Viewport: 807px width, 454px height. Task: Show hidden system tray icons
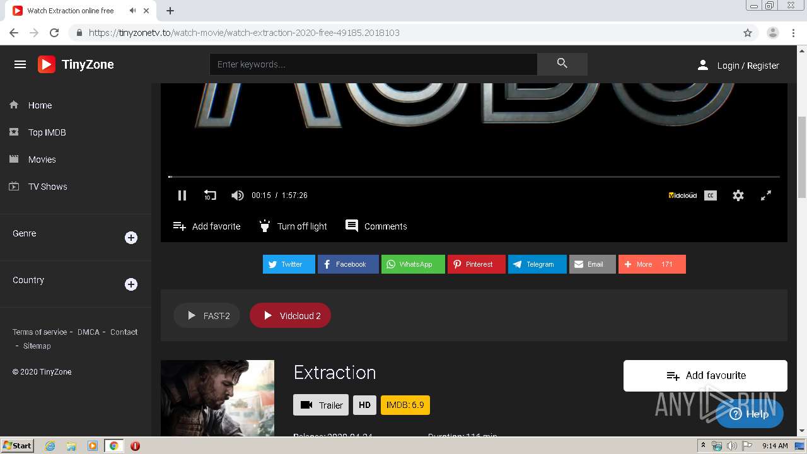coord(703,446)
